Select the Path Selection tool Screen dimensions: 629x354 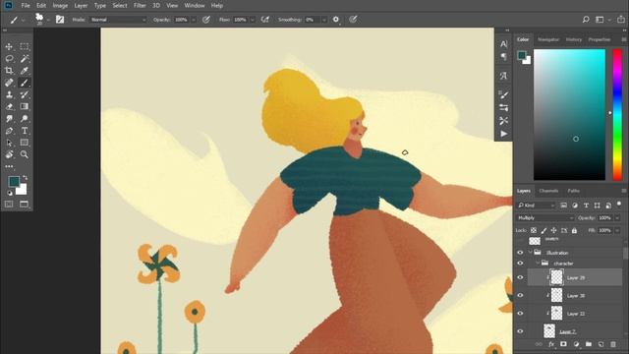[9, 143]
